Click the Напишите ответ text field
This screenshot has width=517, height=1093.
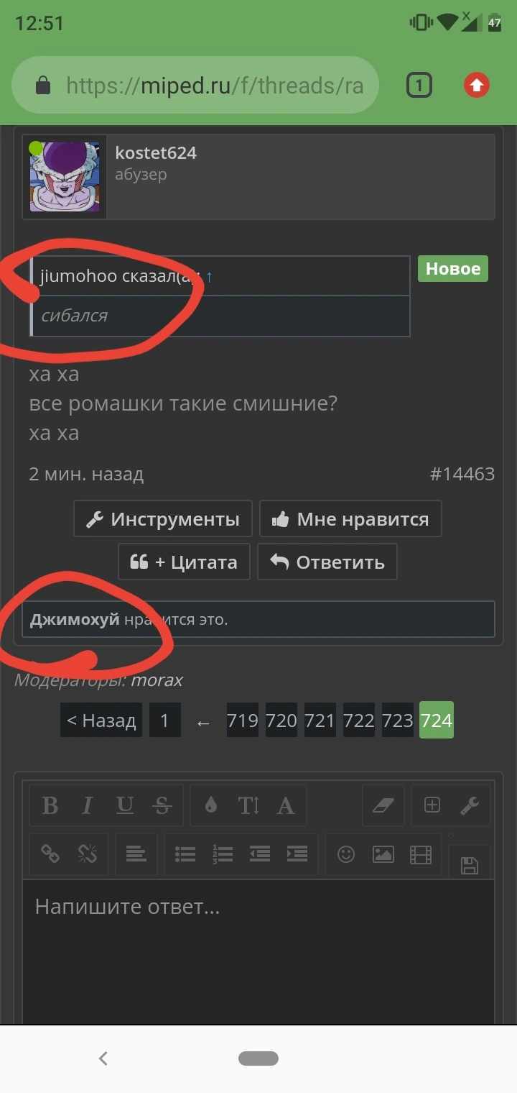[258, 949]
